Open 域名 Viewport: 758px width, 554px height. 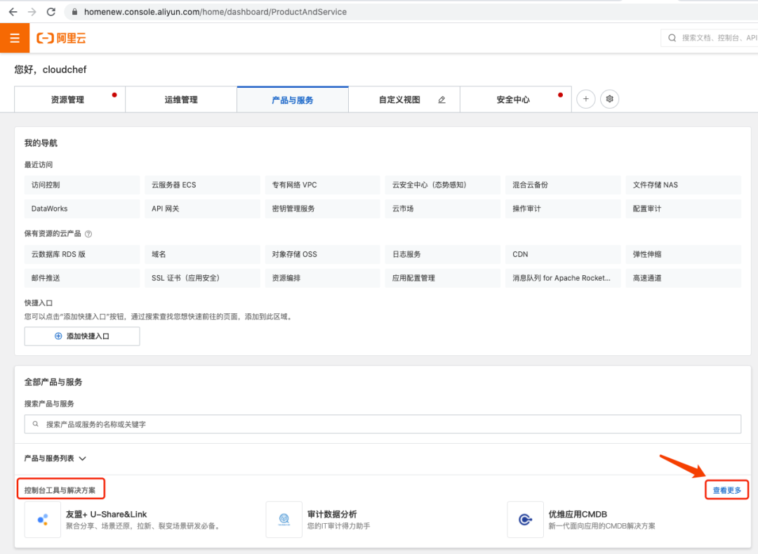pyautogui.click(x=202, y=253)
